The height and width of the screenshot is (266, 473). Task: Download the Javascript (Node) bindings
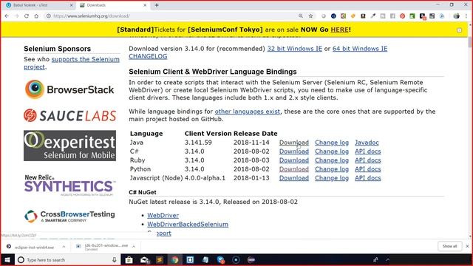click(x=294, y=178)
